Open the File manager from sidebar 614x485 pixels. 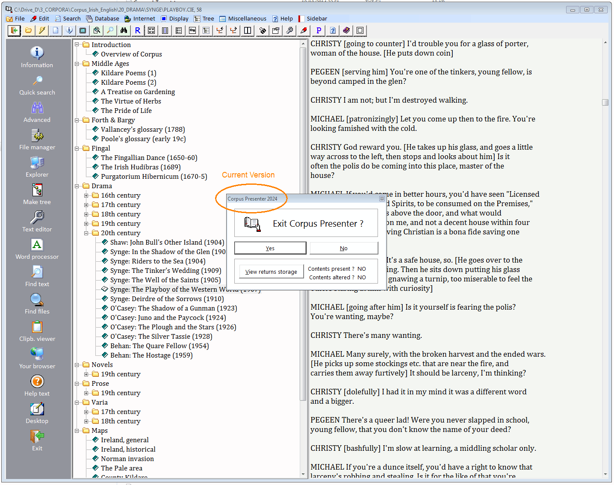[37, 136]
